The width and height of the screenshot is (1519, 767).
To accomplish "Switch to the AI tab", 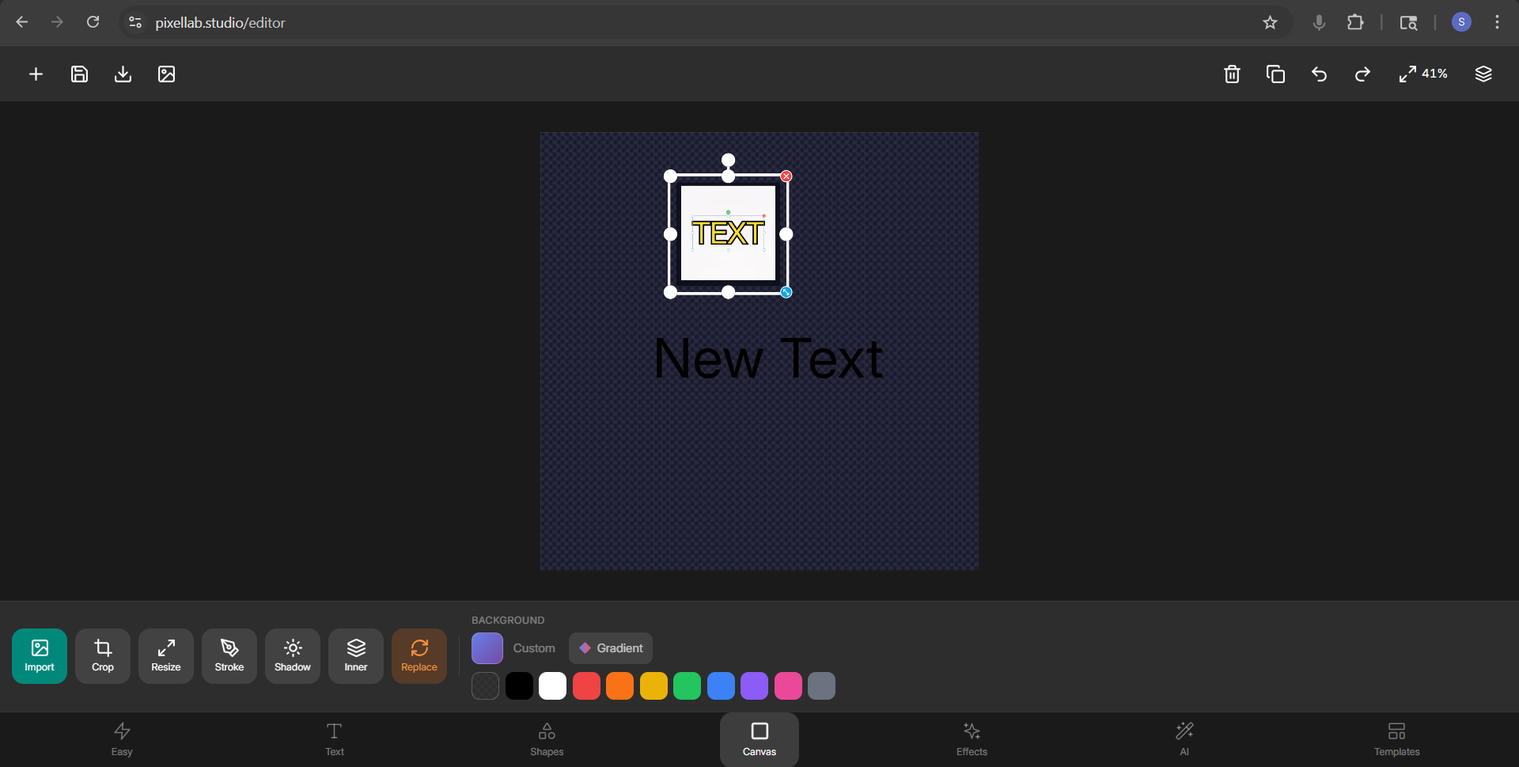I will (x=1184, y=740).
